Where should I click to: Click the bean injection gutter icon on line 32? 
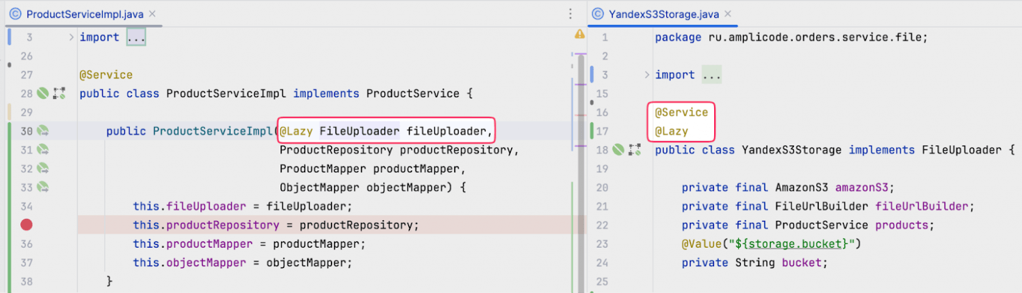[x=43, y=168]
